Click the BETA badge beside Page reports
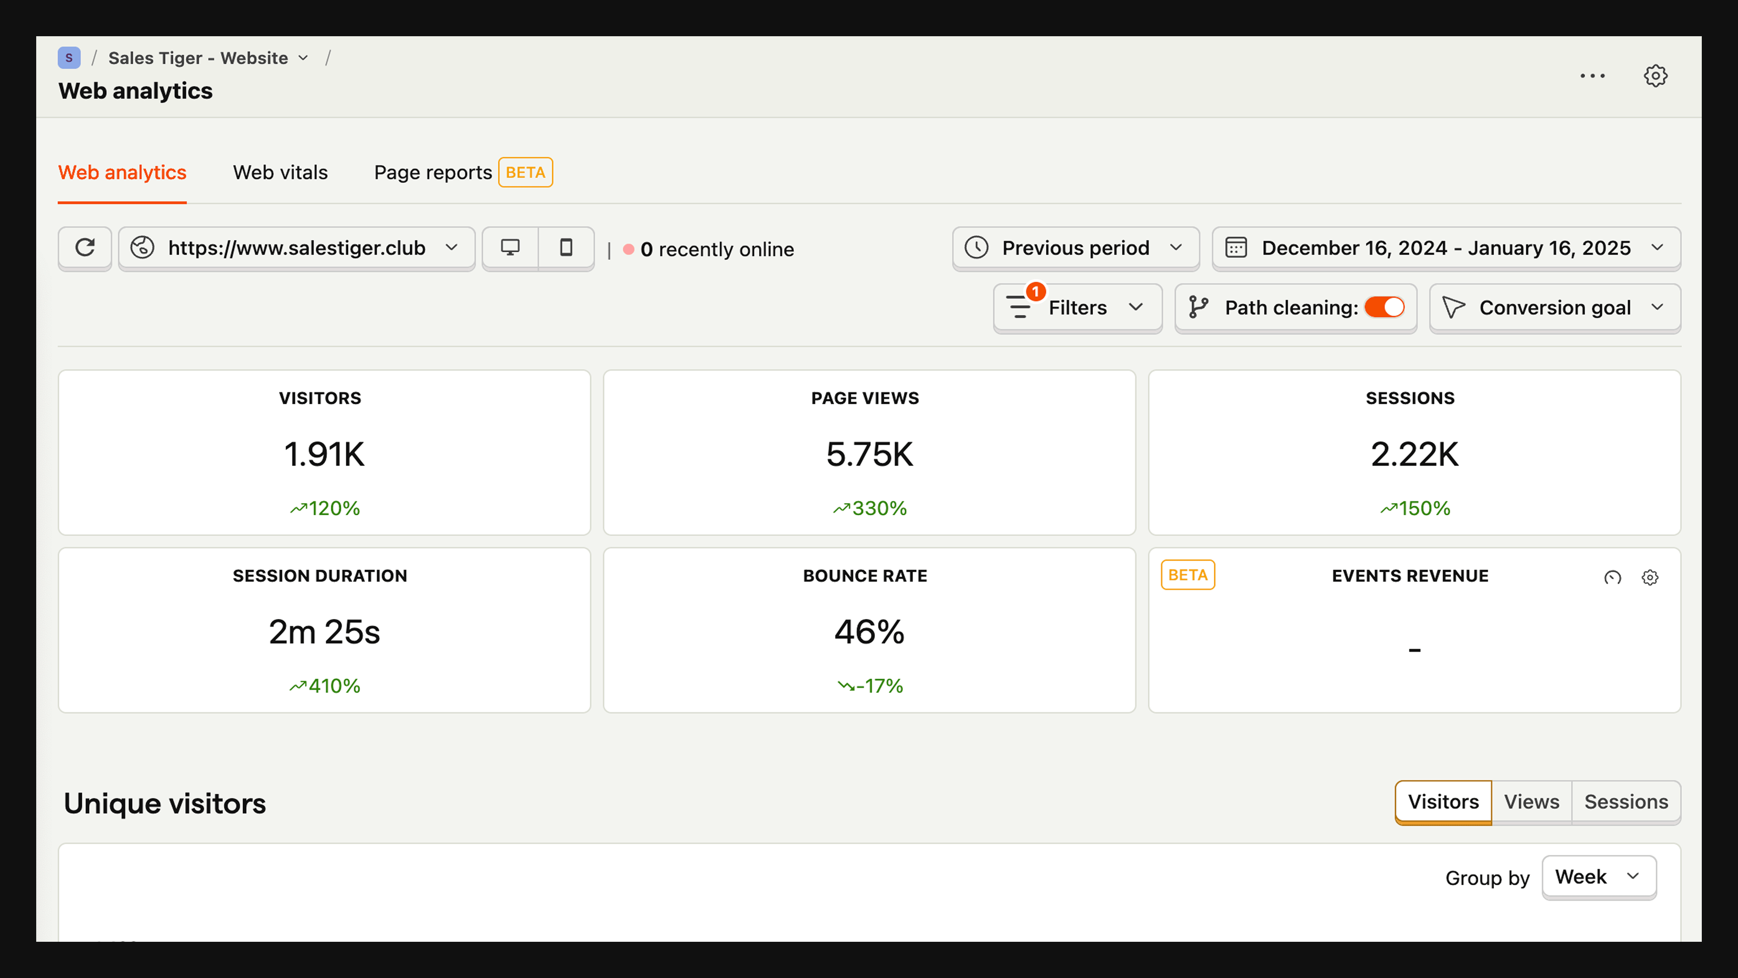Image resolution: width=1738 pixels, height=978 pixels. click(x=525, y=172)
